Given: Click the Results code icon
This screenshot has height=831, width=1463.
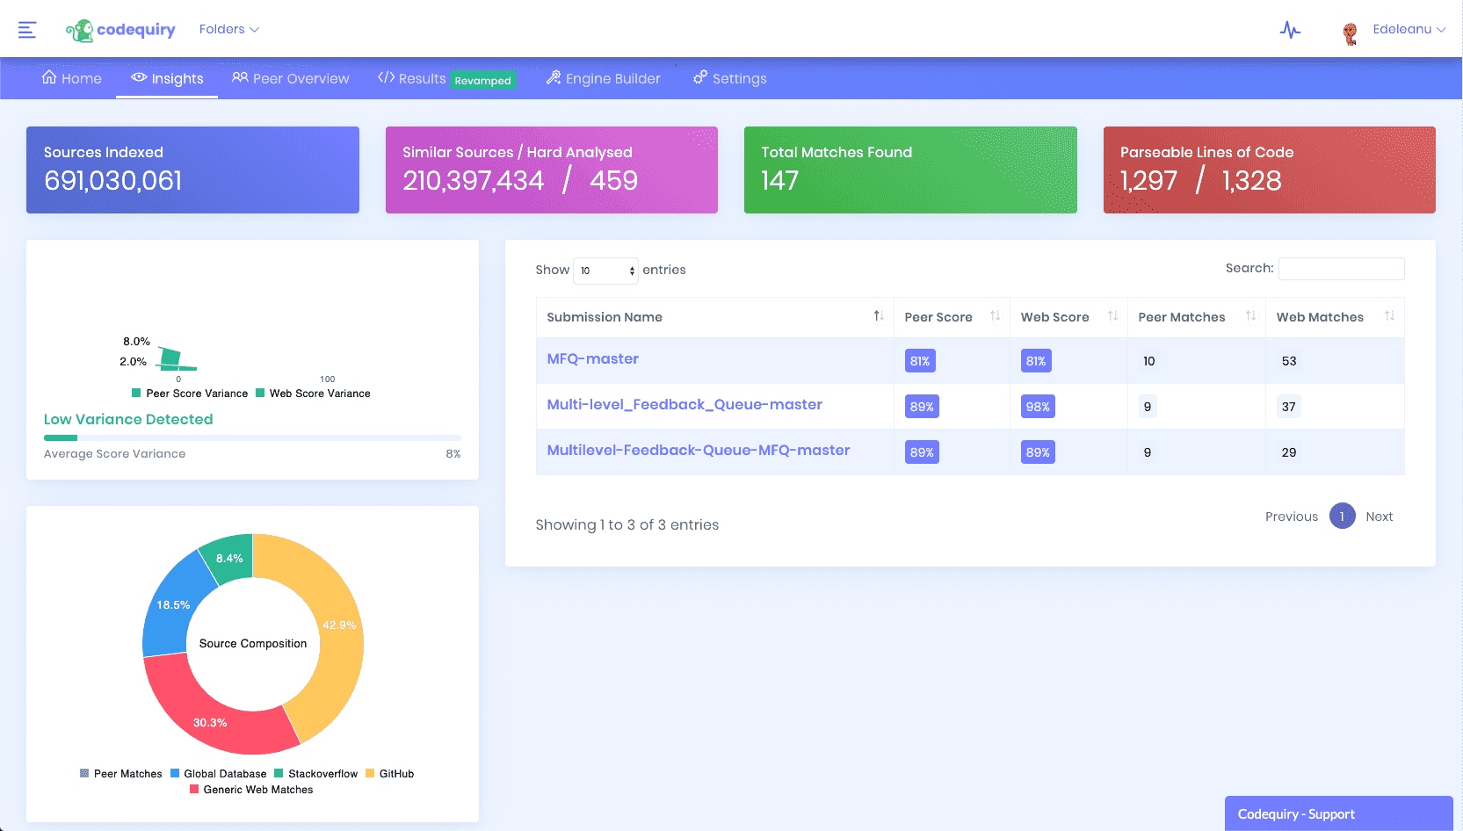Looking at the screenshot, I should coord(385,78).
